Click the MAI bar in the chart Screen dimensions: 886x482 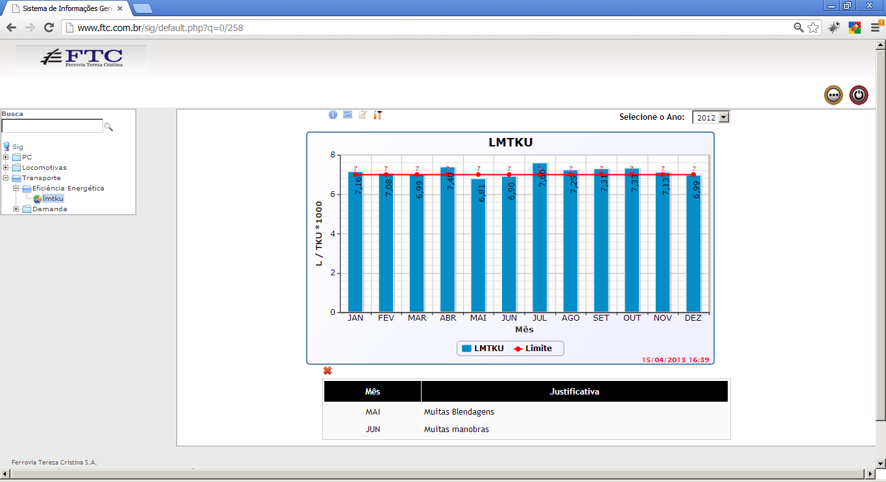coord(478,246)
